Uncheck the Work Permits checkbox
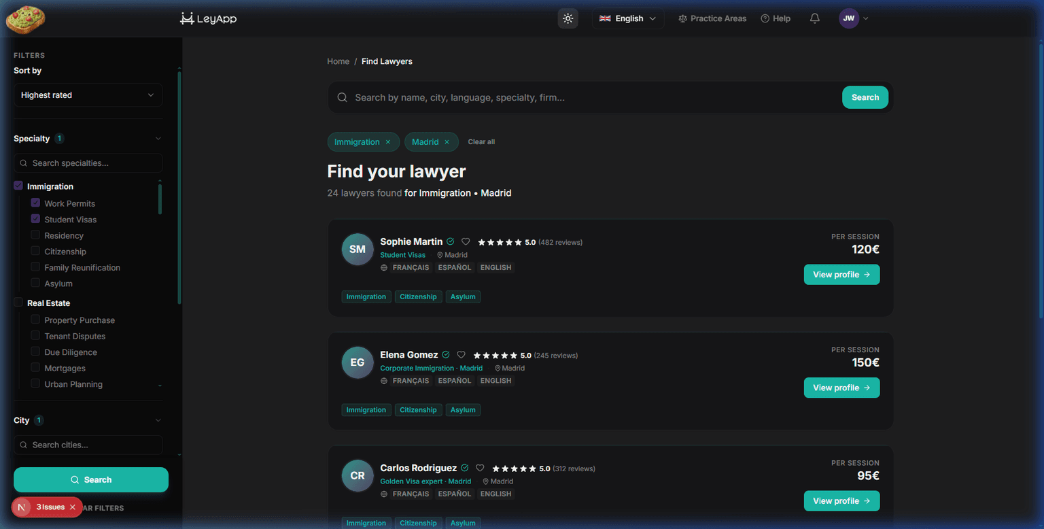This screenshot has width=1044, height=529. point(35,203)
